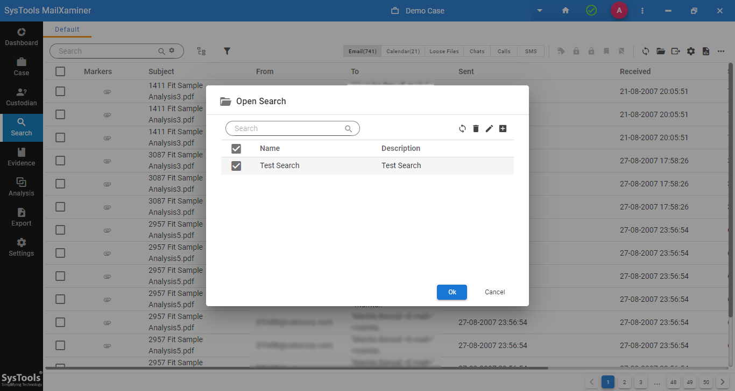Click the home icon in title bar
Viewport: 735px width, 391px height.
[x=566, y=11]
